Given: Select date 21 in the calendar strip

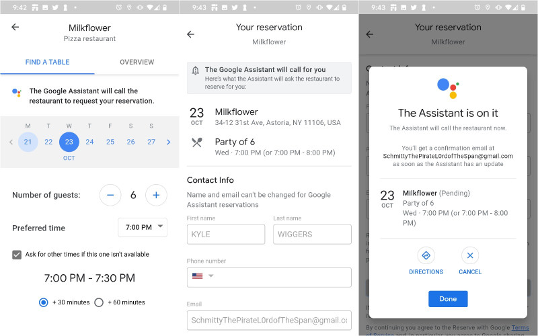Looking at the screenshot, I should pos(28,142).
